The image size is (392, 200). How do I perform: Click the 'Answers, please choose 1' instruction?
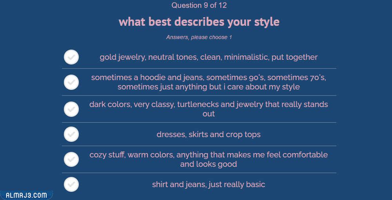tap(199, 37)
